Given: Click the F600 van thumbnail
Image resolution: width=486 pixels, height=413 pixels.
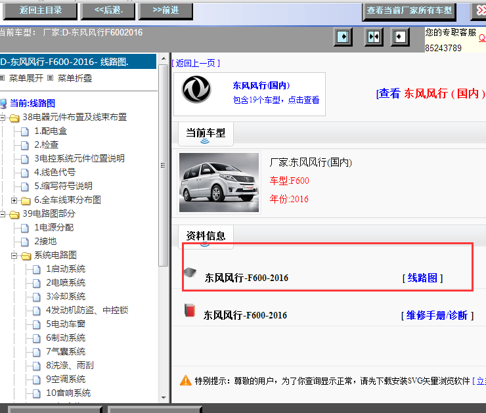Looking at the screenshot, I should 219,183.
